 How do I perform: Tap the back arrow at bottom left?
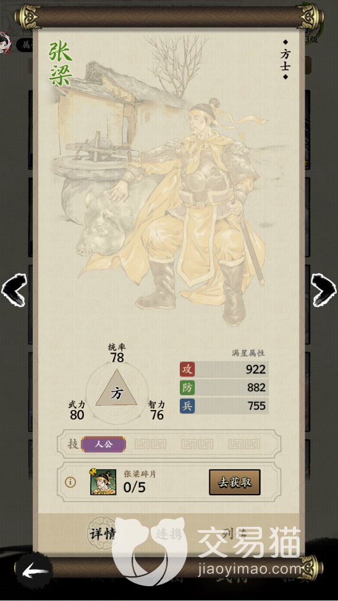pos(35,573)
